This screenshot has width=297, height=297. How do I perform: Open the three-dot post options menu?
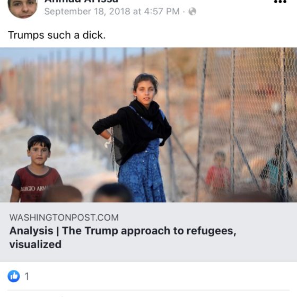(x=280, y=2)
